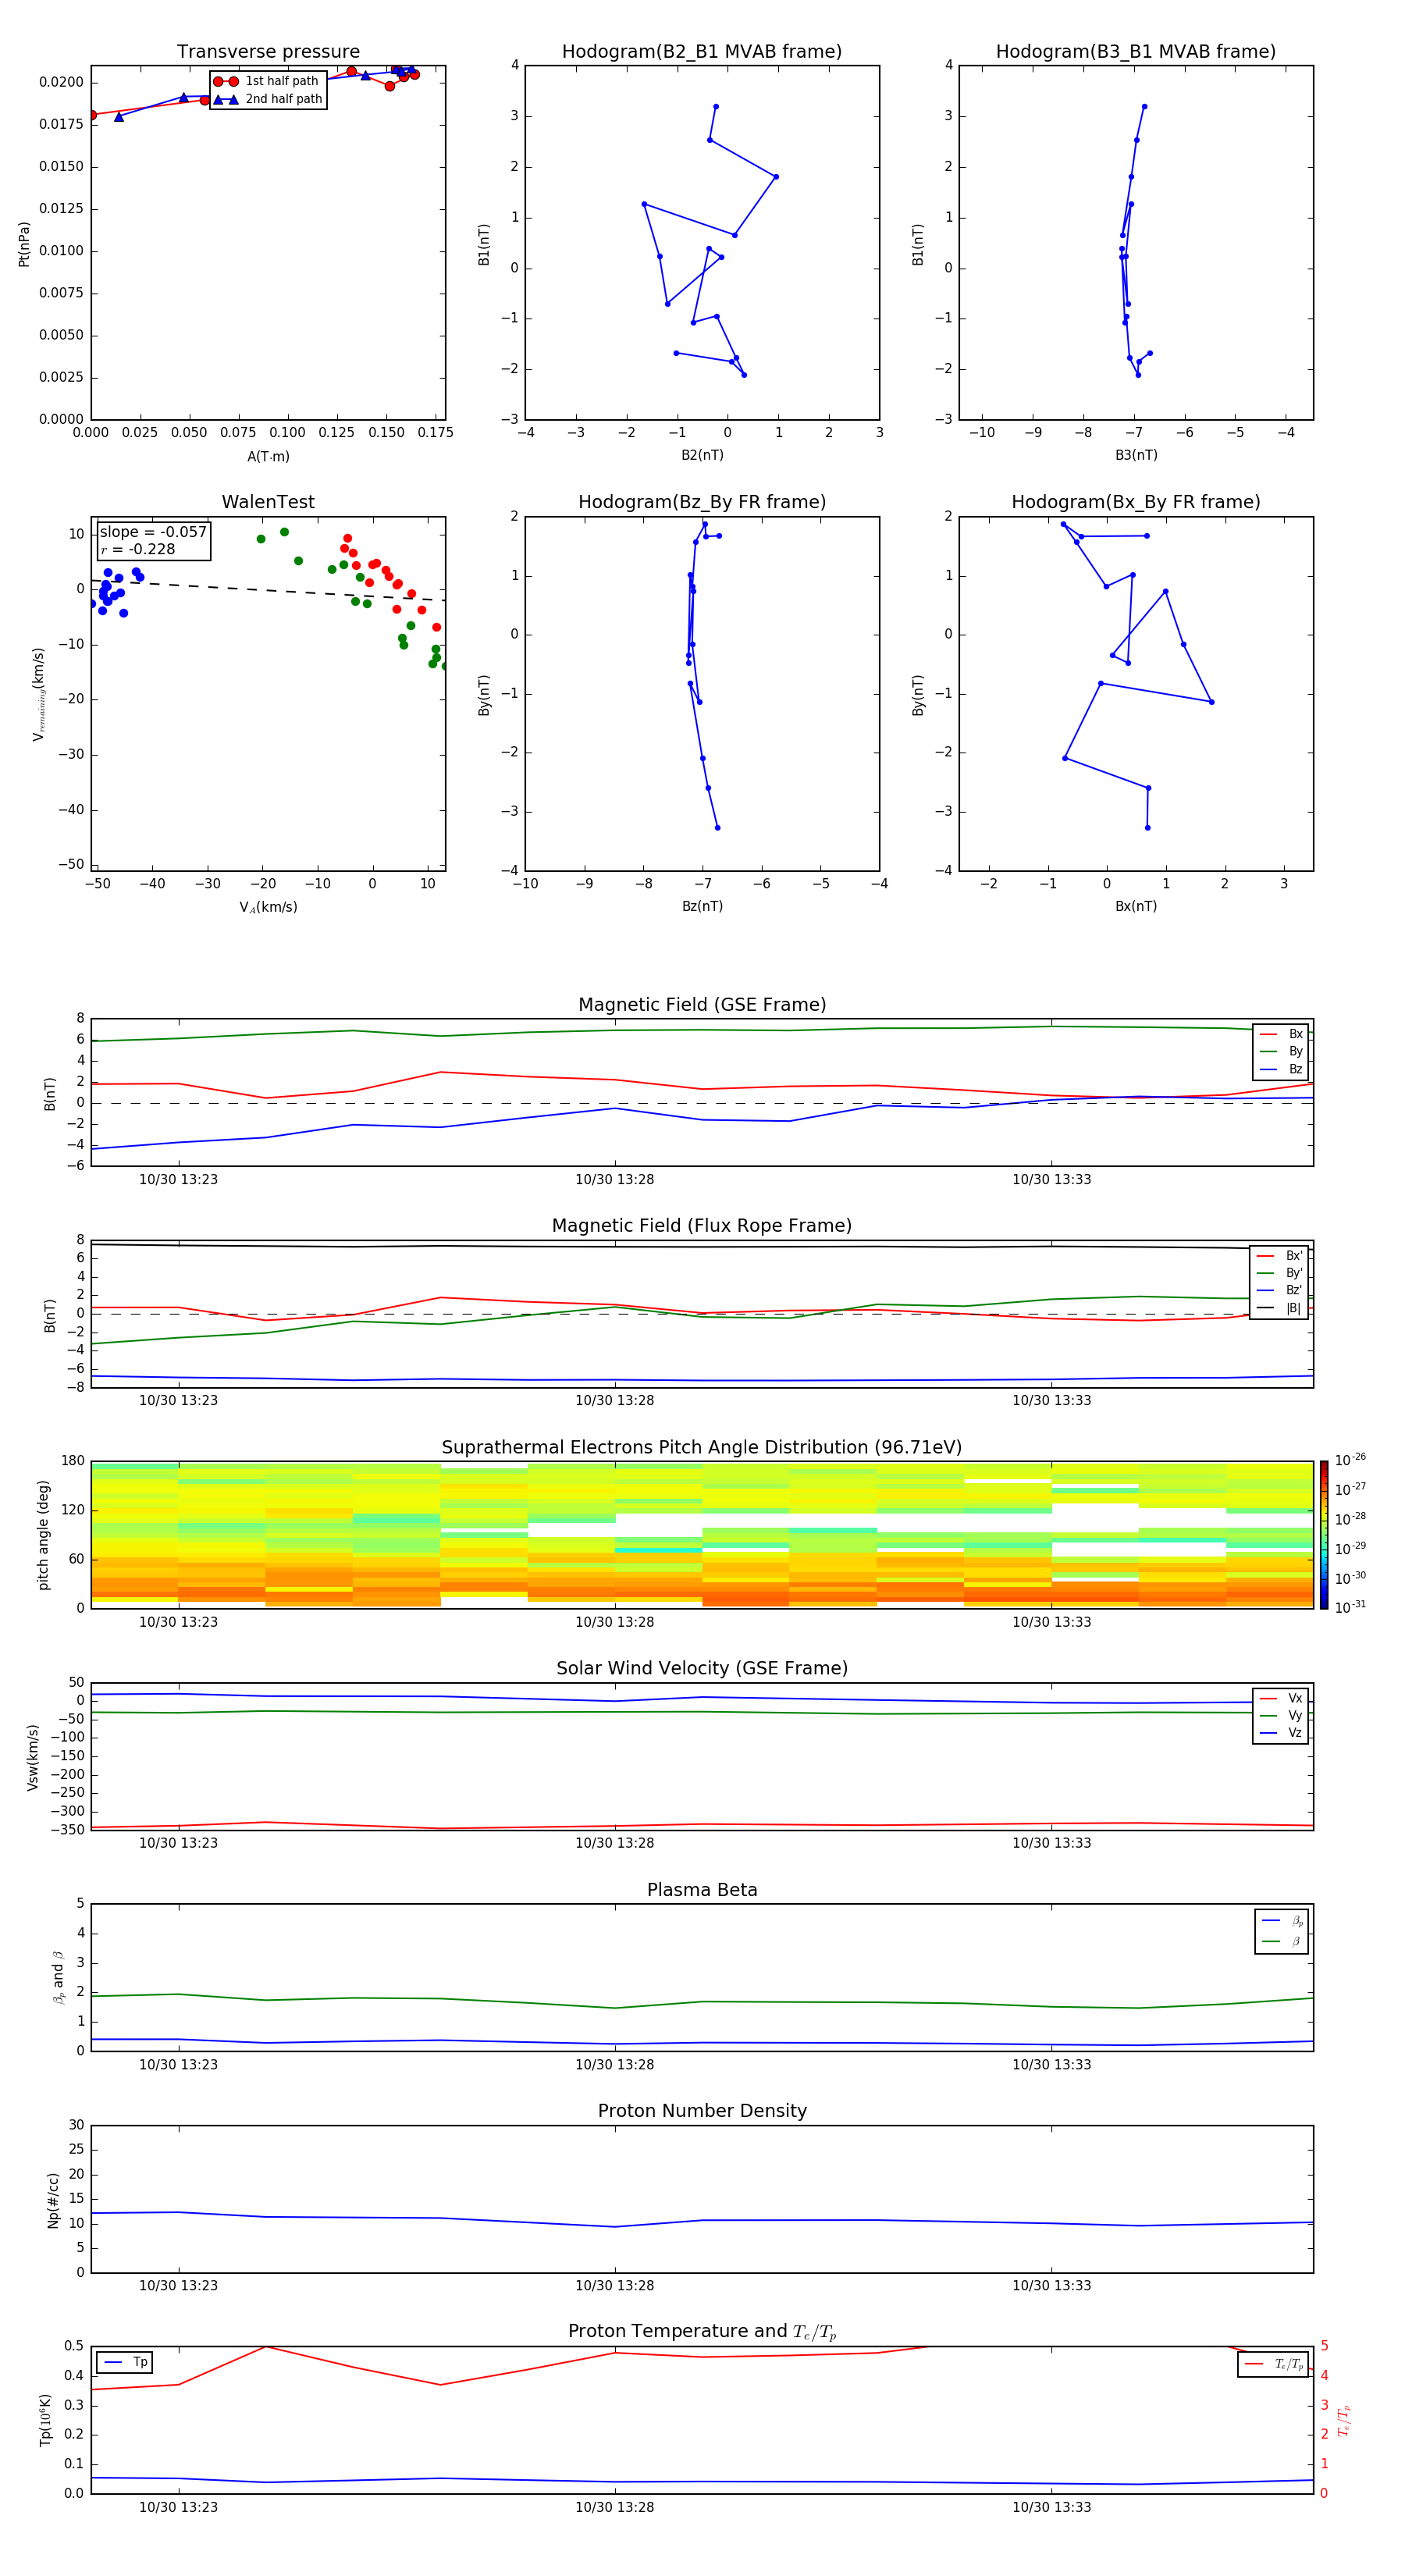
Task: Click the 'Bz' legend entry in GSE magnetic field plot
Action: [1281, 1069]
